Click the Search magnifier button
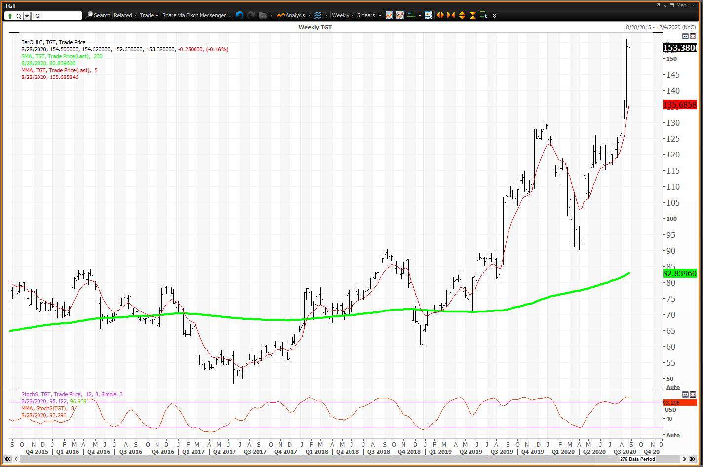This screenshot has width=703, height=467. pos(98,15)
